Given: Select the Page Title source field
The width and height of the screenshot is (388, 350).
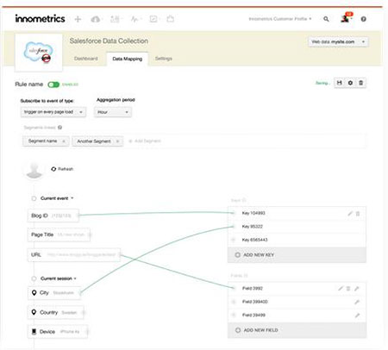Looking at the screenshot, I should tap(59, 234).
